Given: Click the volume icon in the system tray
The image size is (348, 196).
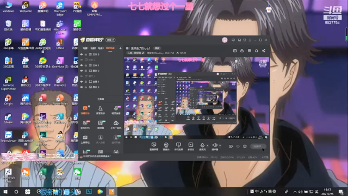Looking at the screenshot, I should (x=300, y=192).
